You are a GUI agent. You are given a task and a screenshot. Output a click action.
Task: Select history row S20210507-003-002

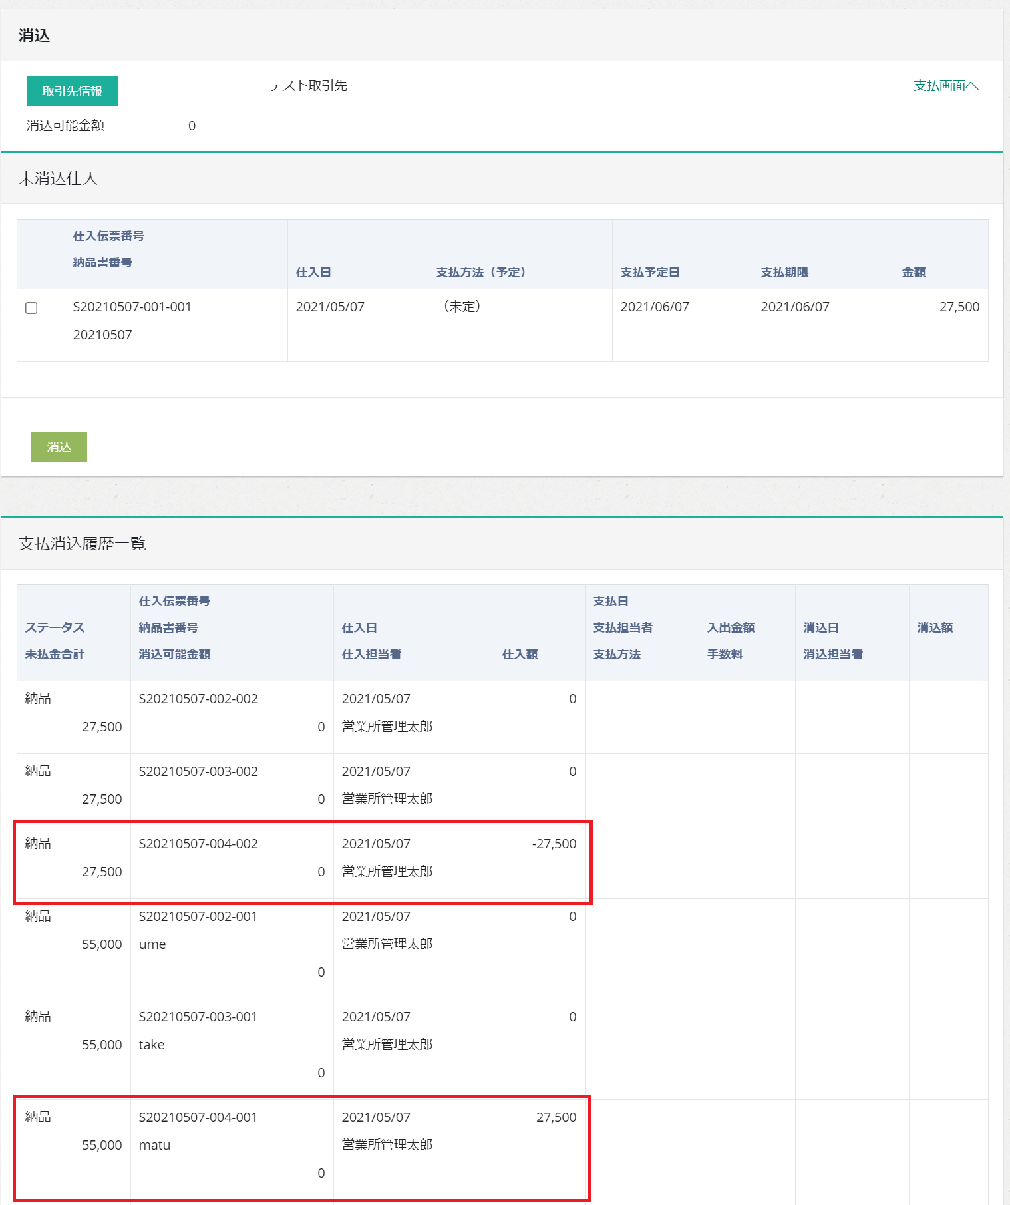point(198,771)
